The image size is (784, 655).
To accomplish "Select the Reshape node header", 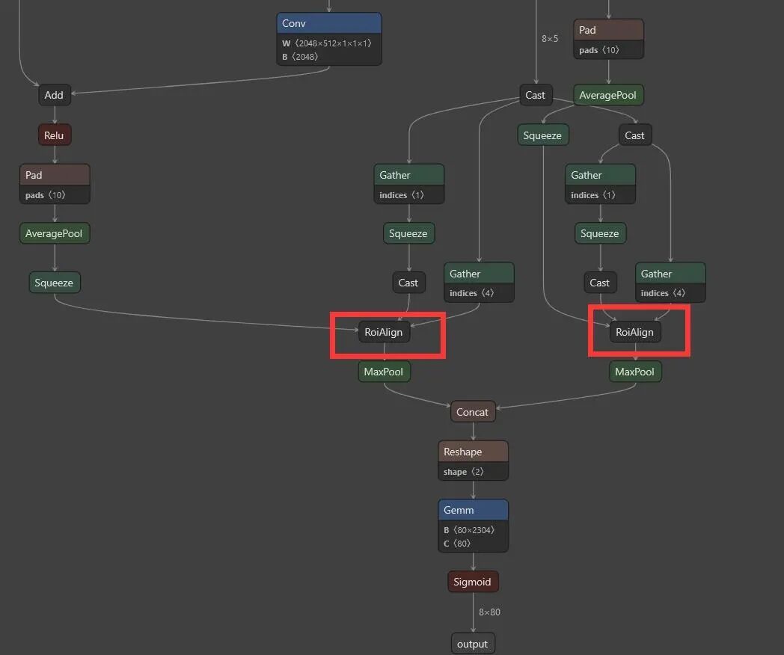I will point(473,452).
